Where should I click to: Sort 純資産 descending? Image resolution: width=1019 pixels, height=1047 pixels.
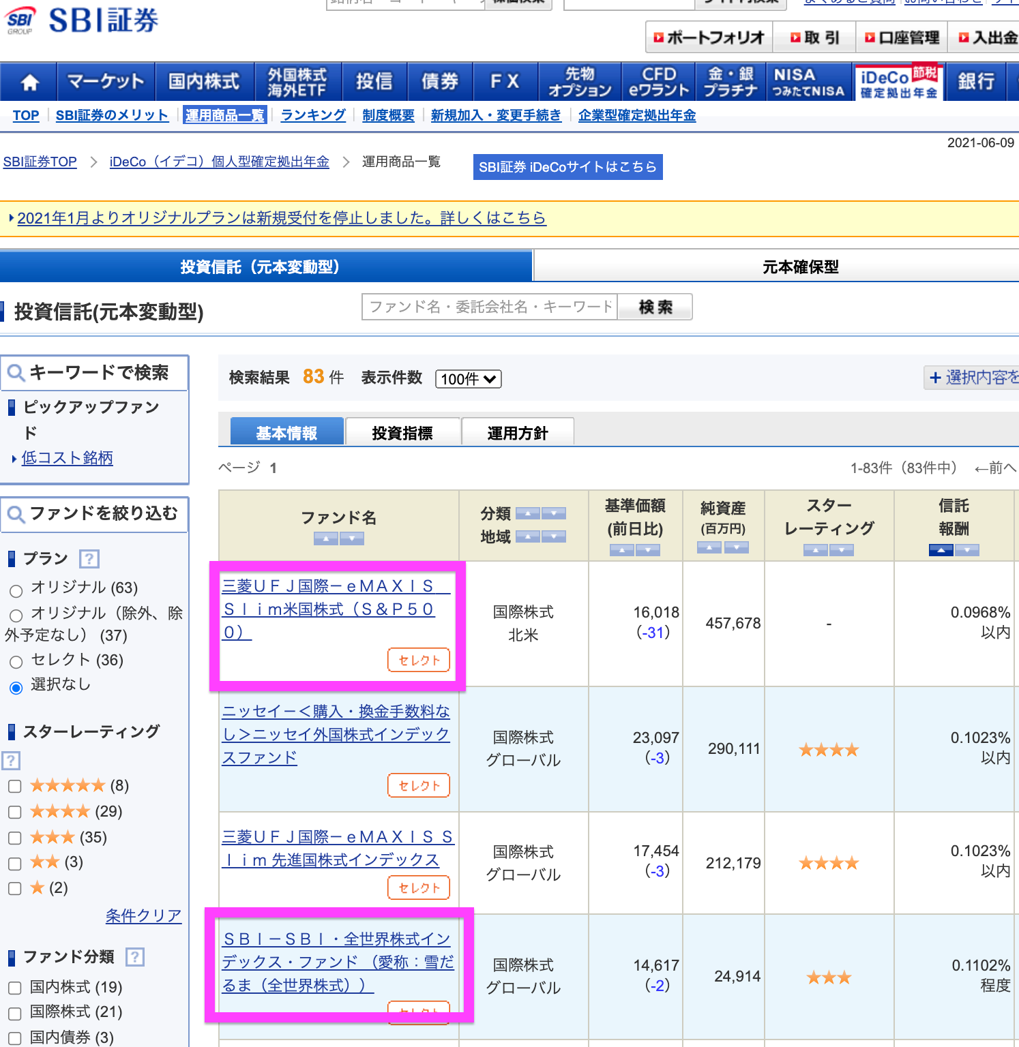click(737, 547)
